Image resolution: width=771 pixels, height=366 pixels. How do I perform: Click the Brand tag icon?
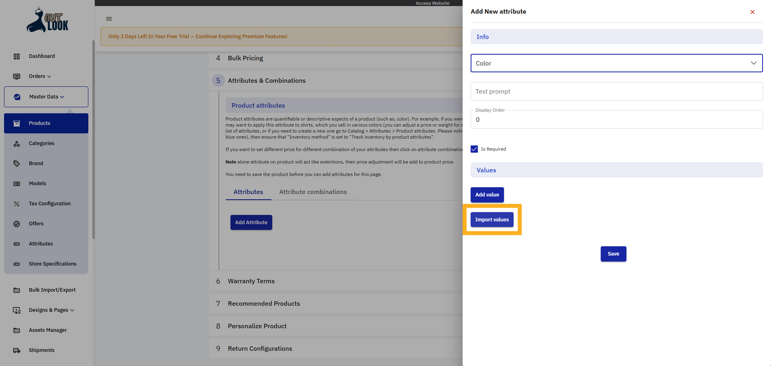(x=16, y=164)
